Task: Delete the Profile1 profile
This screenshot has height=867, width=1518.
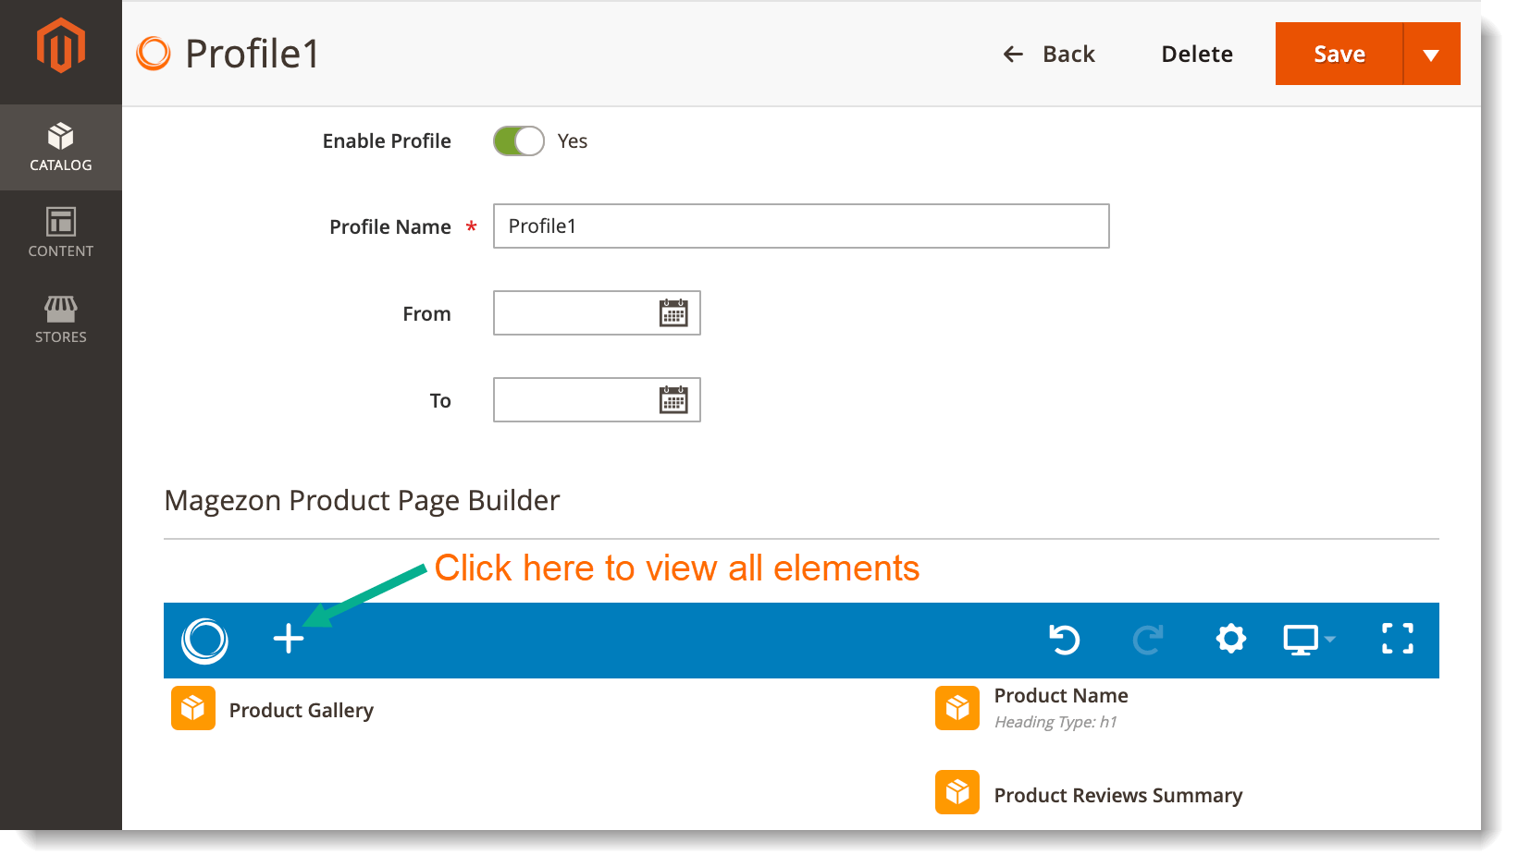Action: click(x=1196, y=54)
